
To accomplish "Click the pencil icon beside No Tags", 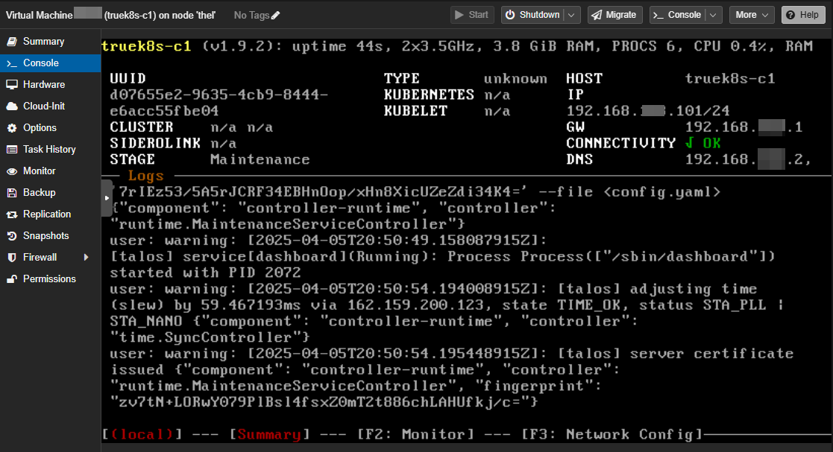I will (276, 15).
